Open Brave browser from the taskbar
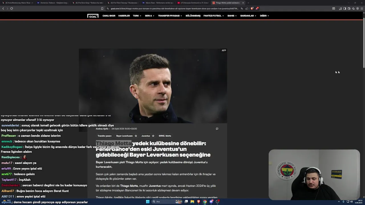This screenshot has width=365, height=205. tap(198, 202)
